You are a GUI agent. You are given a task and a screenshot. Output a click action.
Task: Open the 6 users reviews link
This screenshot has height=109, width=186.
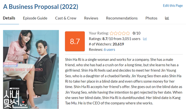[109, 49]
